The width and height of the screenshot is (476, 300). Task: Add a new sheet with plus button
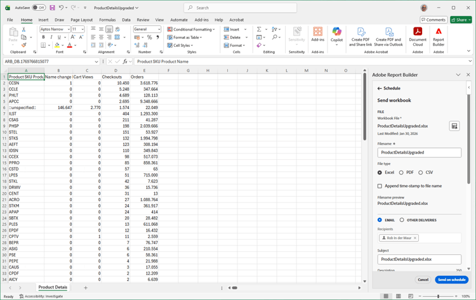(86, 287)
